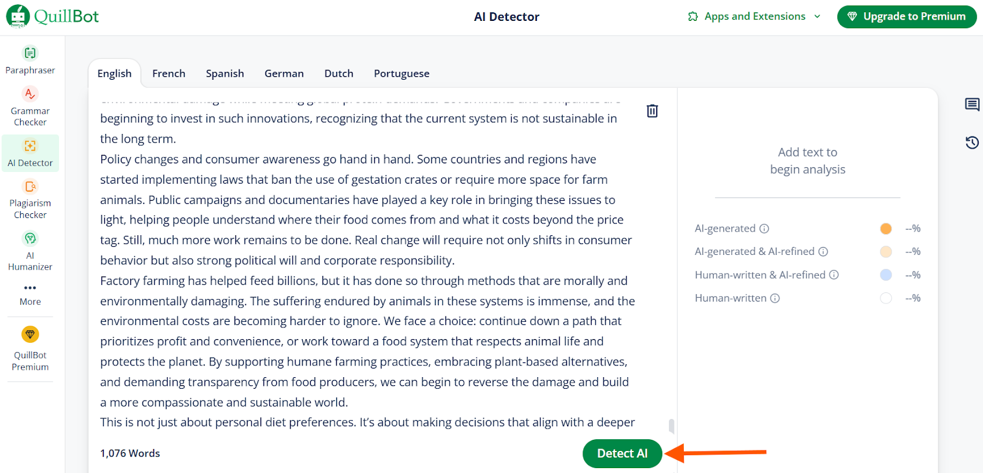Open the Paraphraser tool icon
Screen dimensions: 983x473
pos(30,53)
